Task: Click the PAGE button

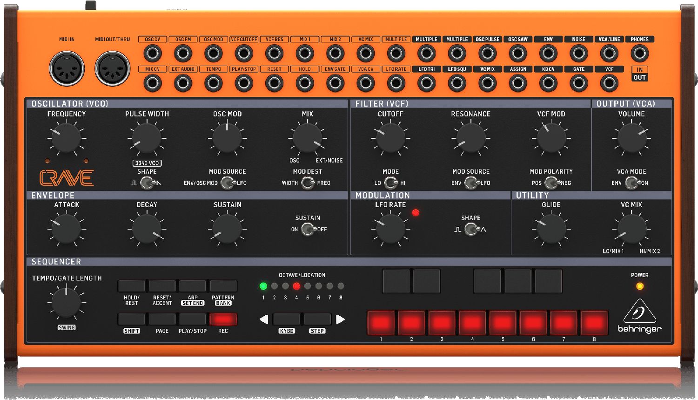Action: point(162,319)
